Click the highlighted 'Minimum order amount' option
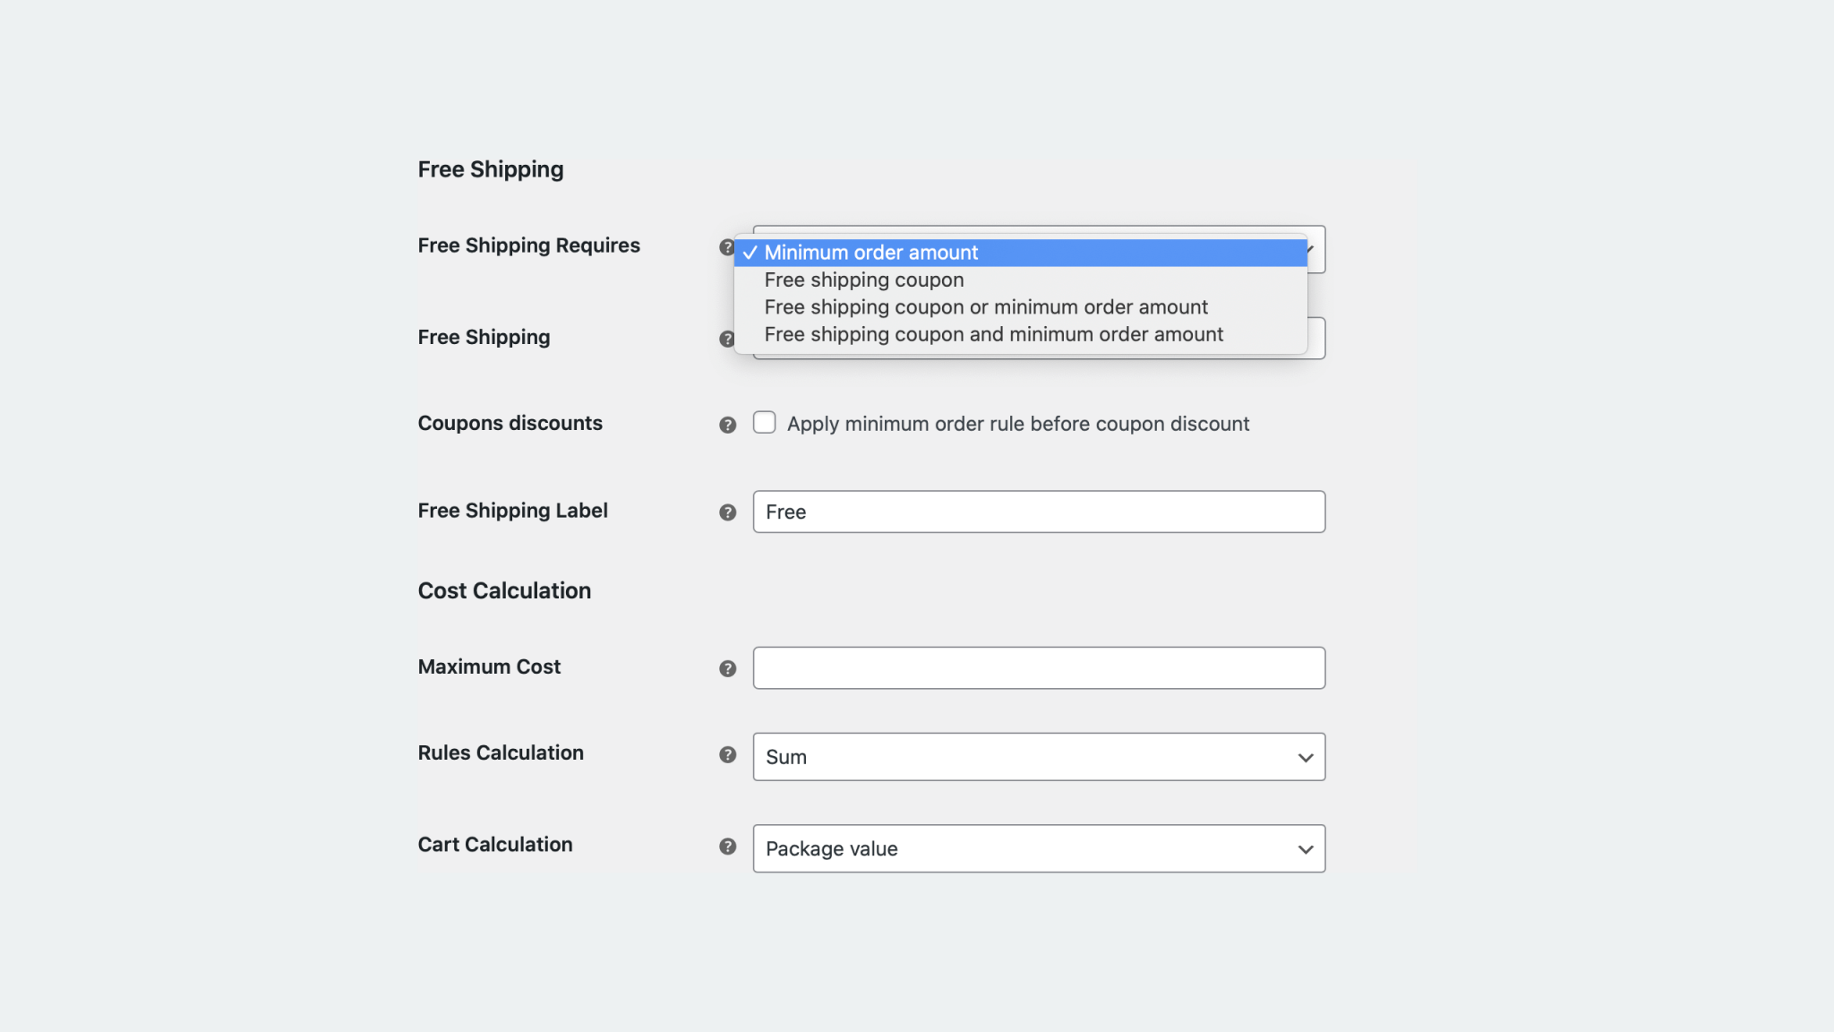The height and width of the screenshot is (1032, 1834). pos(870,253)
